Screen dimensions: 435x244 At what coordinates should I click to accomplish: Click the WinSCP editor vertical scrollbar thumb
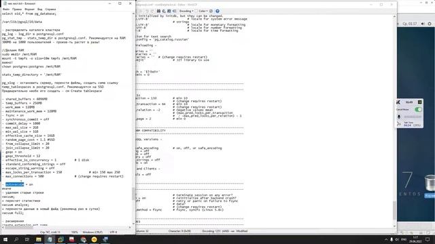[x=394, y=211]
